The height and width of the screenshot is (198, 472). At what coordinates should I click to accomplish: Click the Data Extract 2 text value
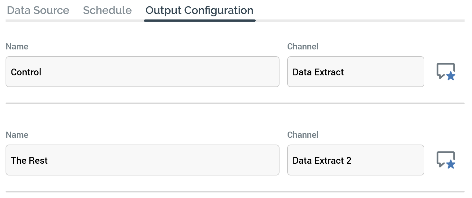coord(322,161)
